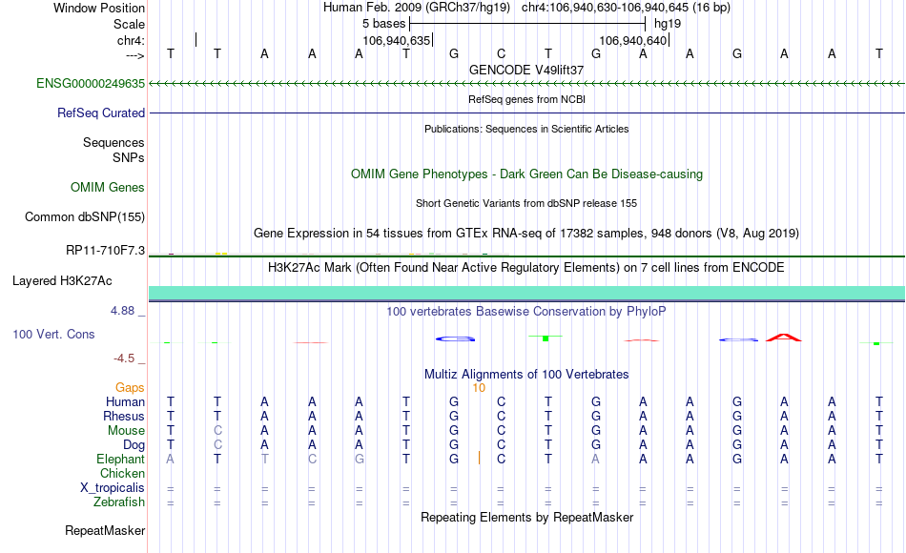This screenshot has height=553, width=906.
Task: Click the gray mismatch G in Elephant row
Action: [x=359, y=460]
